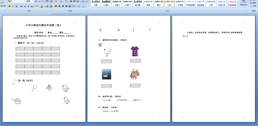258x126 pixels.
Task: Open the underline style dropdown arrow
Action: tap(19, 6)
